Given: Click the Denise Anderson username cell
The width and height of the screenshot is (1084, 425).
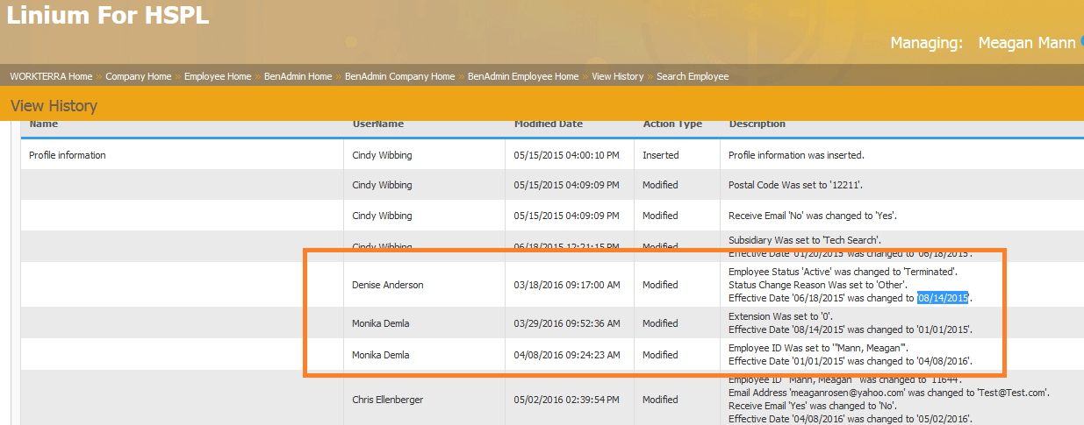Looking at the screenshot, I should point(390,285).
